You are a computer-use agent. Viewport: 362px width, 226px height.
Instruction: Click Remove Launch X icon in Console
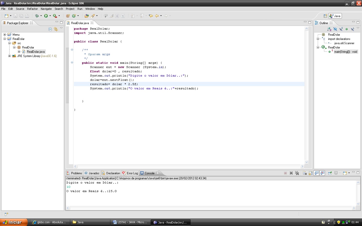[291, 173]
